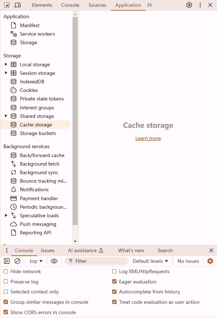Open the three-dot customize DevTools menu
Viewport: 217px width, 318px height.
(x=200, y=5)
